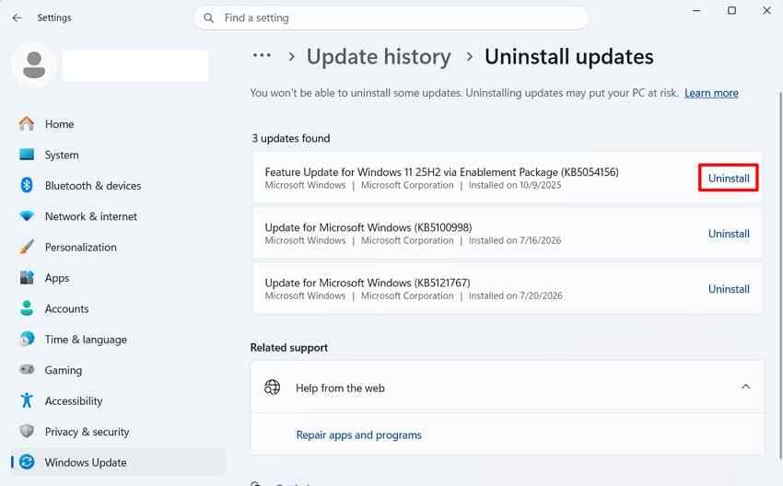Click the Uninstall updates page title
Screen dimensions: 783x486
(x=568, y=56)
